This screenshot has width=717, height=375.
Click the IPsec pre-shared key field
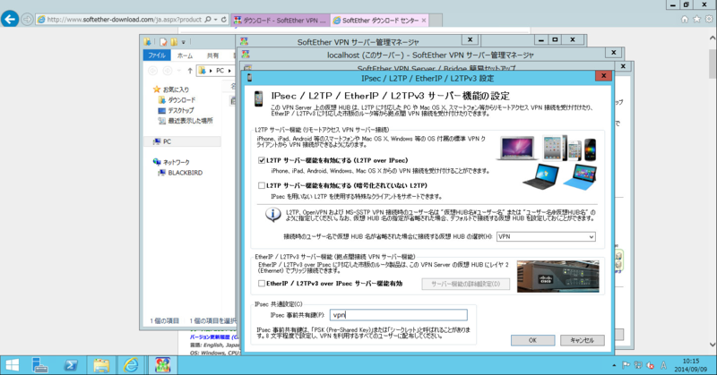[x=398, y=315]
